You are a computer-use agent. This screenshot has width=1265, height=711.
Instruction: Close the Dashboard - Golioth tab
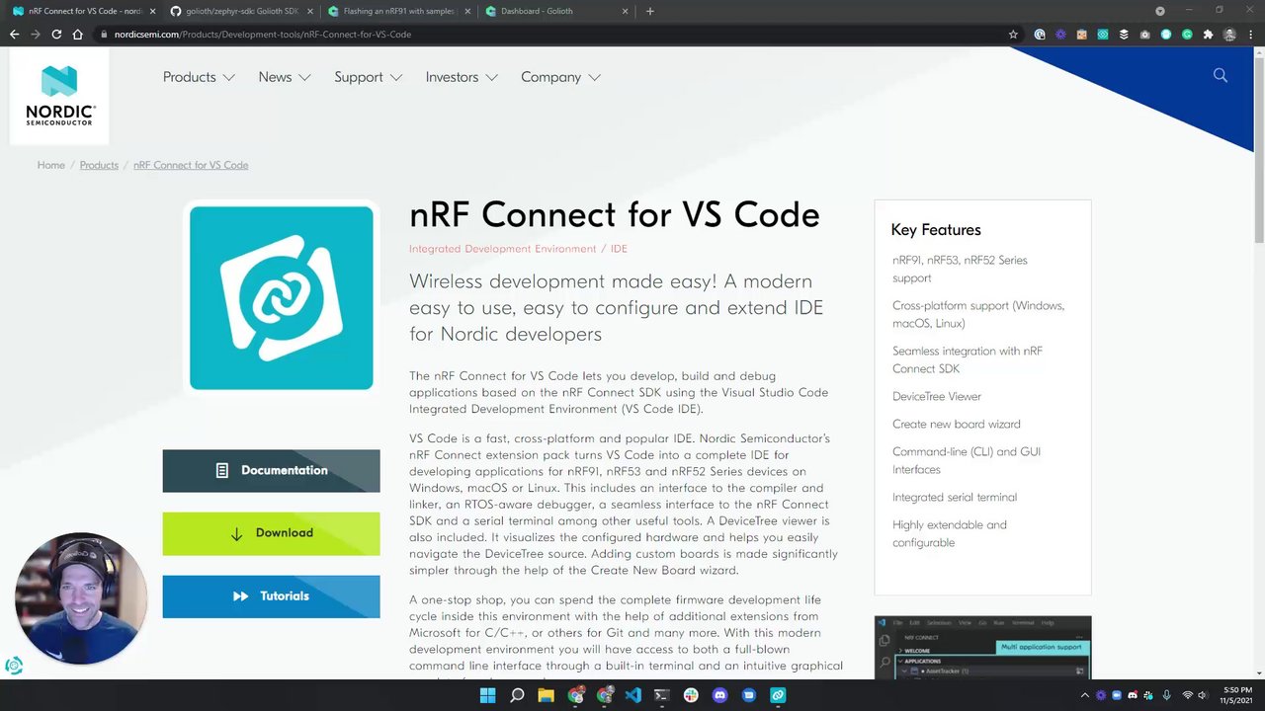click(x=626, y=11)
